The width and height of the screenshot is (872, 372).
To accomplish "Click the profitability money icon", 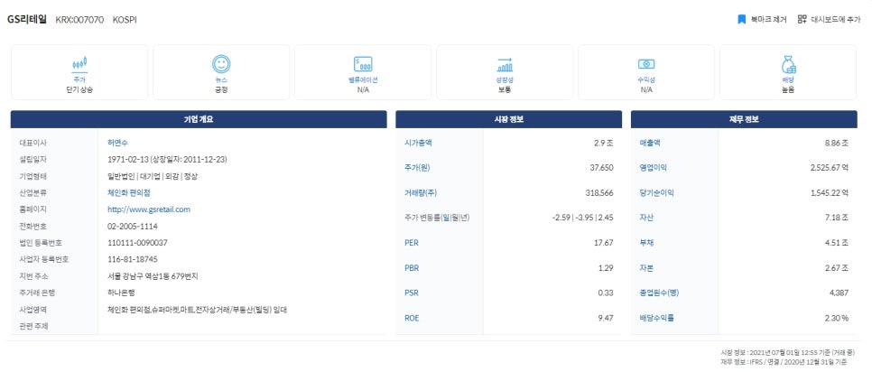I will click(646, 64).
